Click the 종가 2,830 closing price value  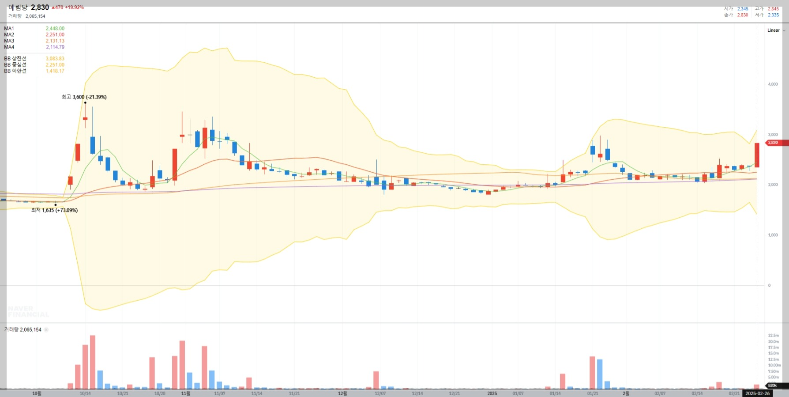(x=736, y=15)
